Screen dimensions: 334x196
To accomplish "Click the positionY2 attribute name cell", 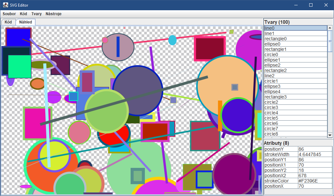I will pos(281,170).
